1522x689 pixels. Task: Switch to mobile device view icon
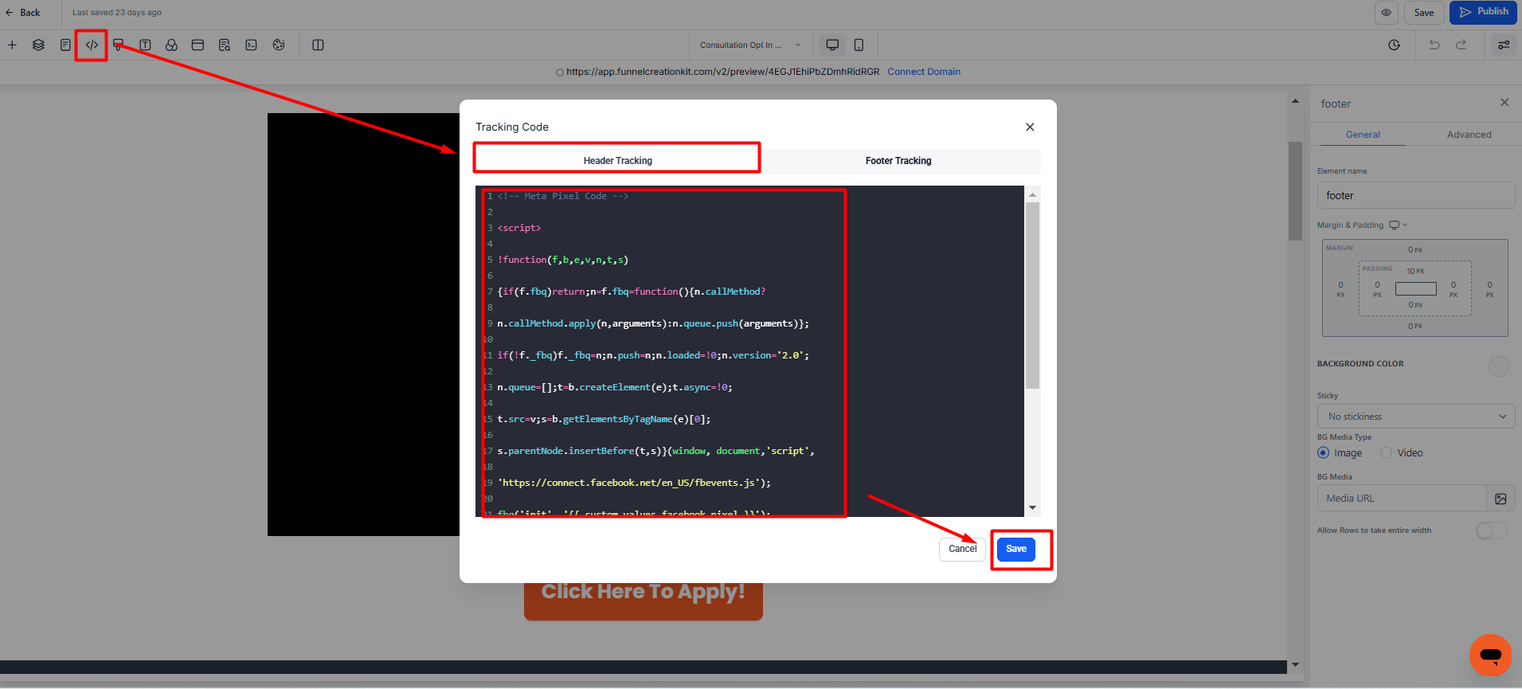[859, 45]
